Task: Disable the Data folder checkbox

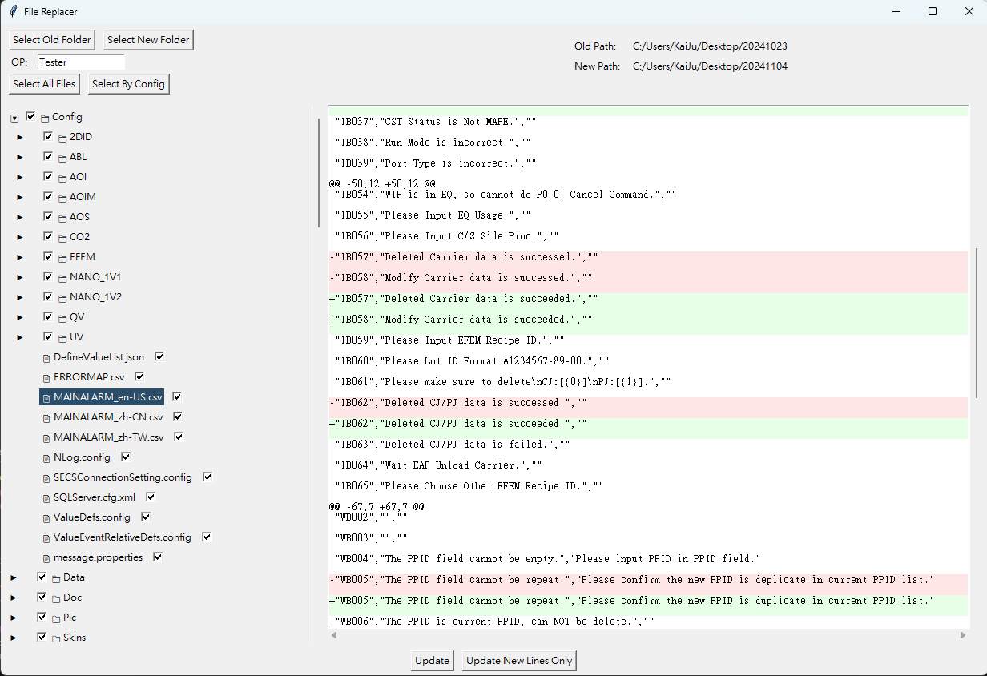Action: (x=41, y=577)
